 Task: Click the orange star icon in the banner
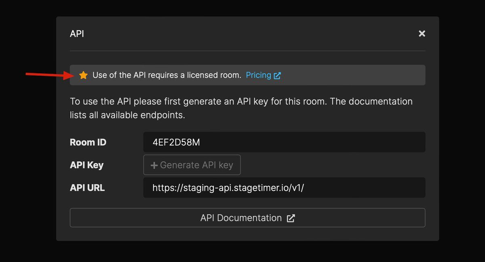point(83,75)
